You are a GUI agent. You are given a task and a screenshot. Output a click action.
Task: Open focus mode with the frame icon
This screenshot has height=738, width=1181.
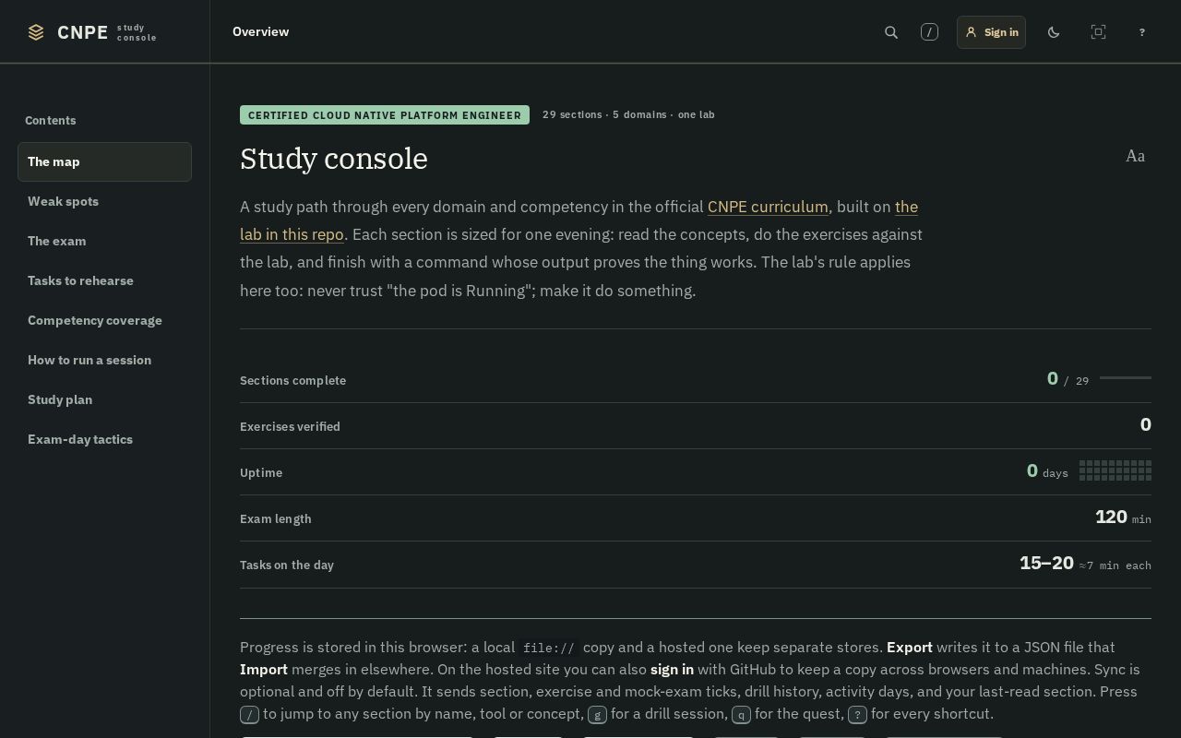point(1098,32)
